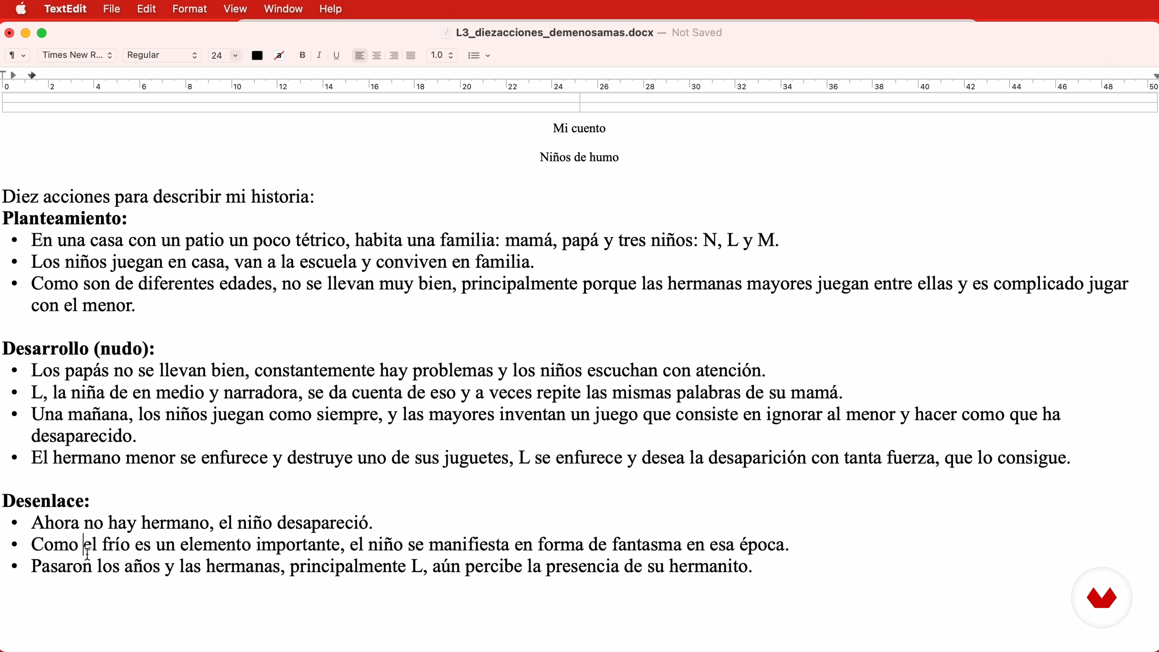This screenshot has width=1159, height=652.
Task: Minimize the document window with yellow button
Action: pyautogui.click(x=25, y=33)
